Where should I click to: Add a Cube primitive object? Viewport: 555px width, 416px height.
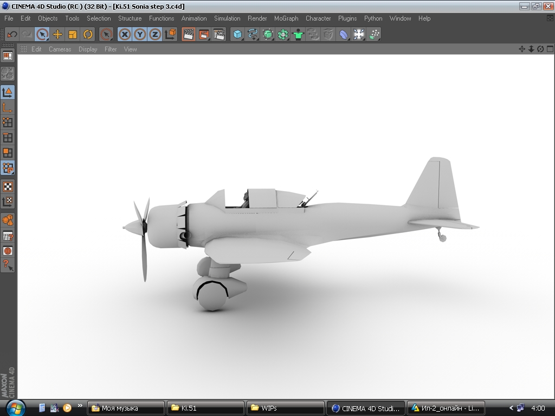(x=237, y=35)
